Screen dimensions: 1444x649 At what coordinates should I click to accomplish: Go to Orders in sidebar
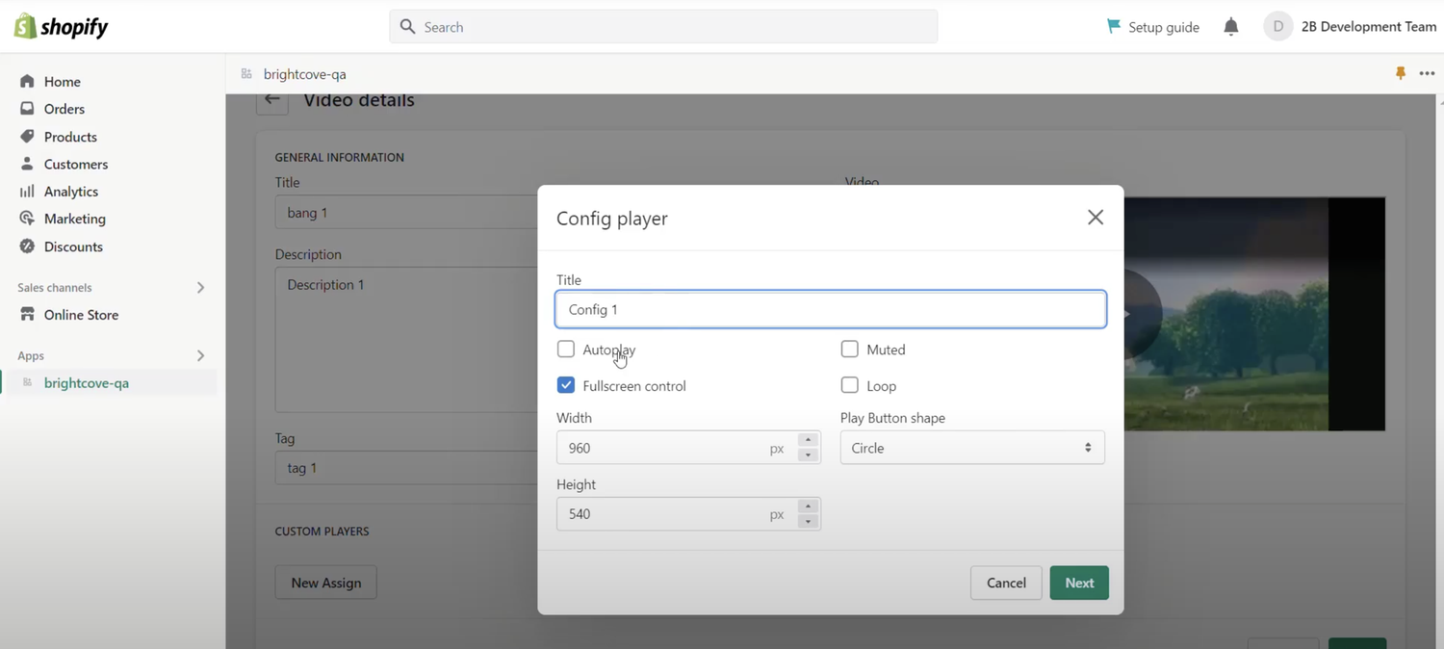[64, 109]
